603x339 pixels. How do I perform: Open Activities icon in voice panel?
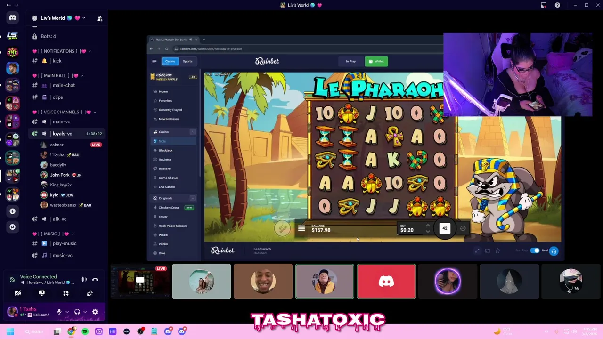pyautogui.click(x=66, y=293)
